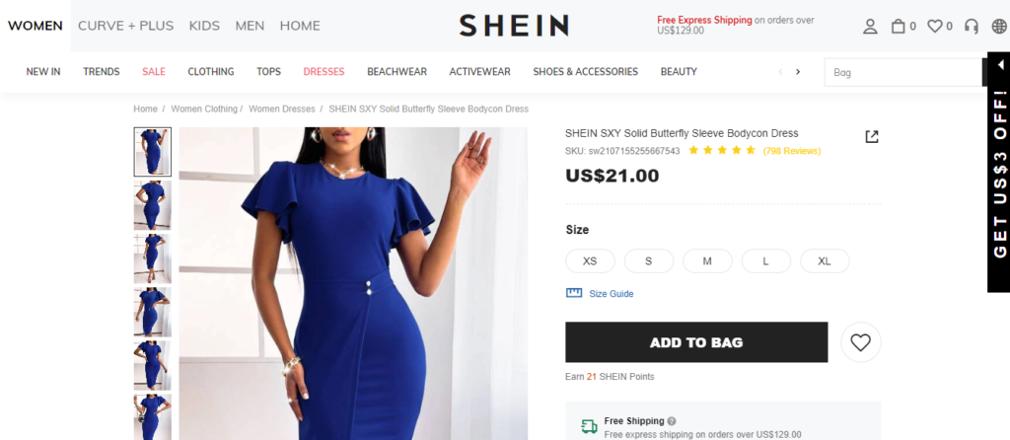
Task: Click the share product icon
Action: coord(872,136)
